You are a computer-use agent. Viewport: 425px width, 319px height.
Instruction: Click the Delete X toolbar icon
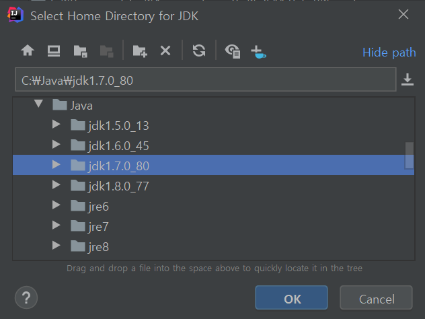[x=165, y=50]
